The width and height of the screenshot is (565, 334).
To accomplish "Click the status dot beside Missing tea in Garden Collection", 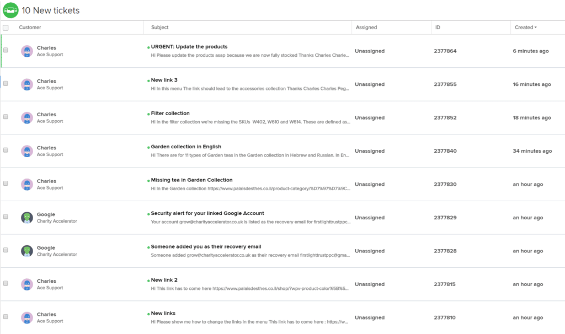I will [x=147, y=180].
